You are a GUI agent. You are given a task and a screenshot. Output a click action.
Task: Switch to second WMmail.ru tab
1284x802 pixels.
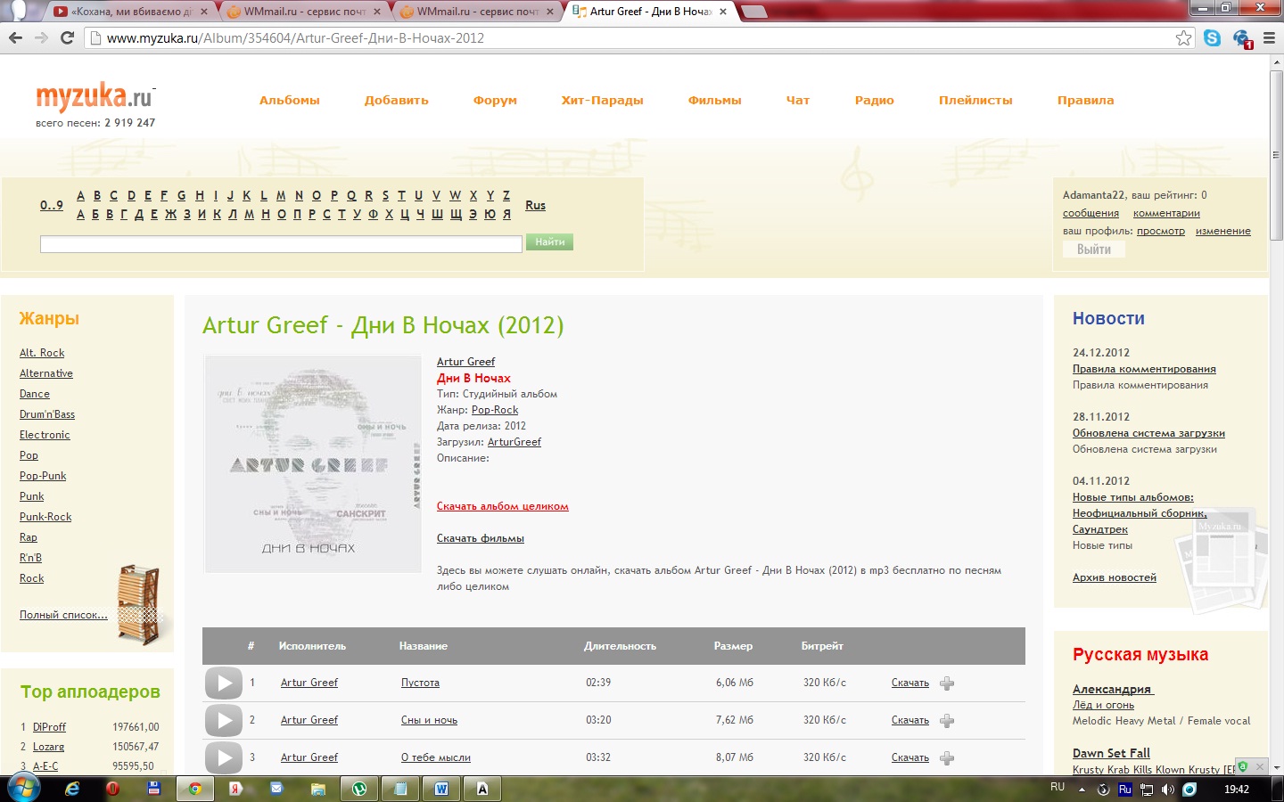[476, 12]
